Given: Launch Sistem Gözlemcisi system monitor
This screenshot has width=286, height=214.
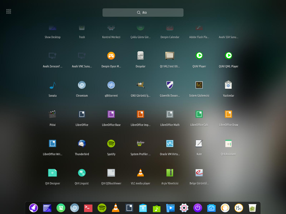Looking at the screenshot, I should click(x=199, y=85).
